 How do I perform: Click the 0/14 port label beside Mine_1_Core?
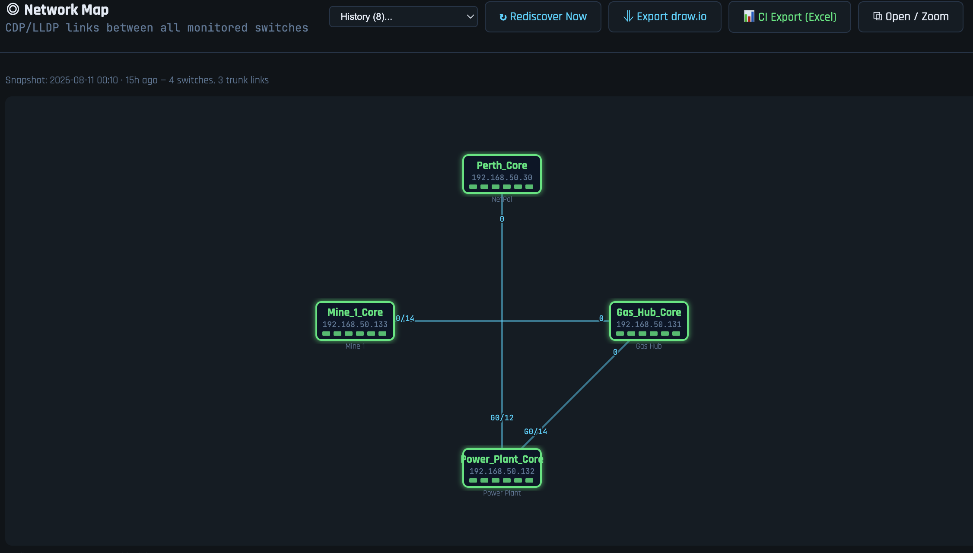point(405,318)
